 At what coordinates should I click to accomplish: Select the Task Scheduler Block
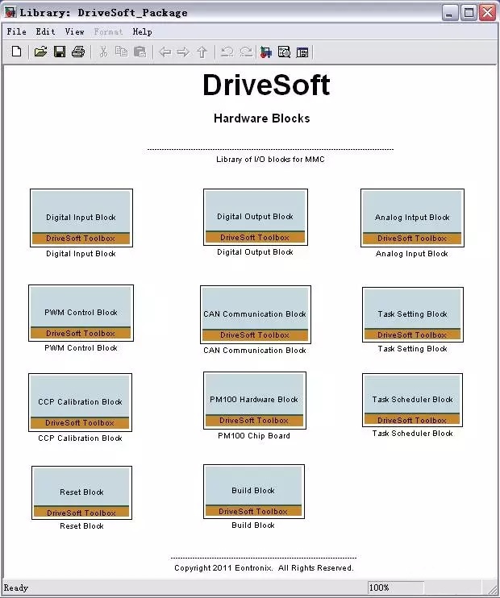click(412, 400)
